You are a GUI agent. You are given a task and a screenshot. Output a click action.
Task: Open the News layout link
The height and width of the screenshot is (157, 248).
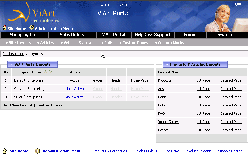click(162, 97)
